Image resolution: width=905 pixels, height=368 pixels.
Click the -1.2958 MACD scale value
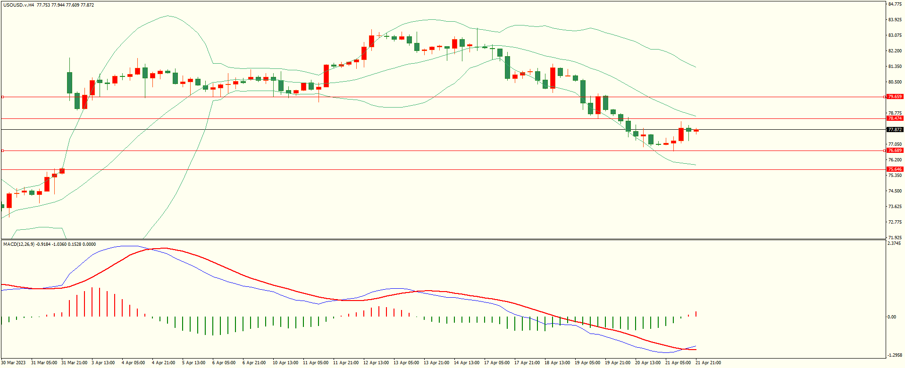pyautogui.click(x=895, y=355)
